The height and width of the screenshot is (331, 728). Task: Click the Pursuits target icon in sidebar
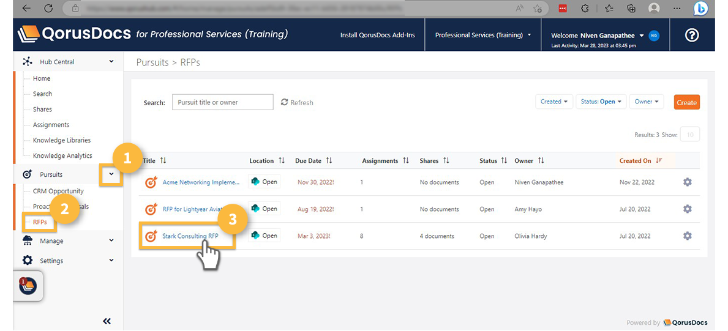[28, 174]
